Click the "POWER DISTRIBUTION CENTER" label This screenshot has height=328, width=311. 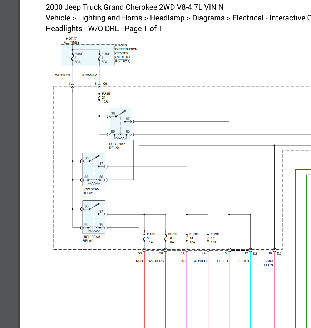point(126,53)
